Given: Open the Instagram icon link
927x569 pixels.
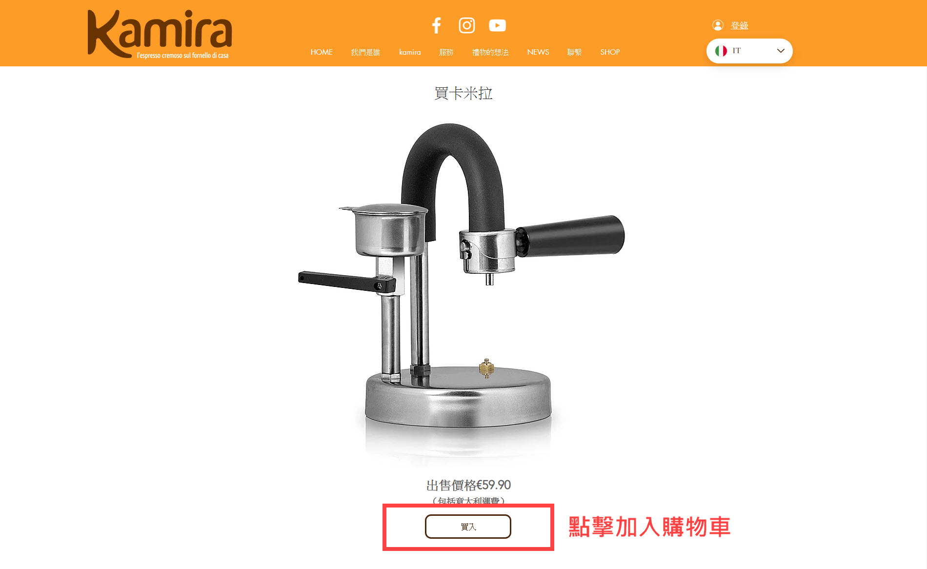Looking at the screenshot, I should (x=467, y=25).
